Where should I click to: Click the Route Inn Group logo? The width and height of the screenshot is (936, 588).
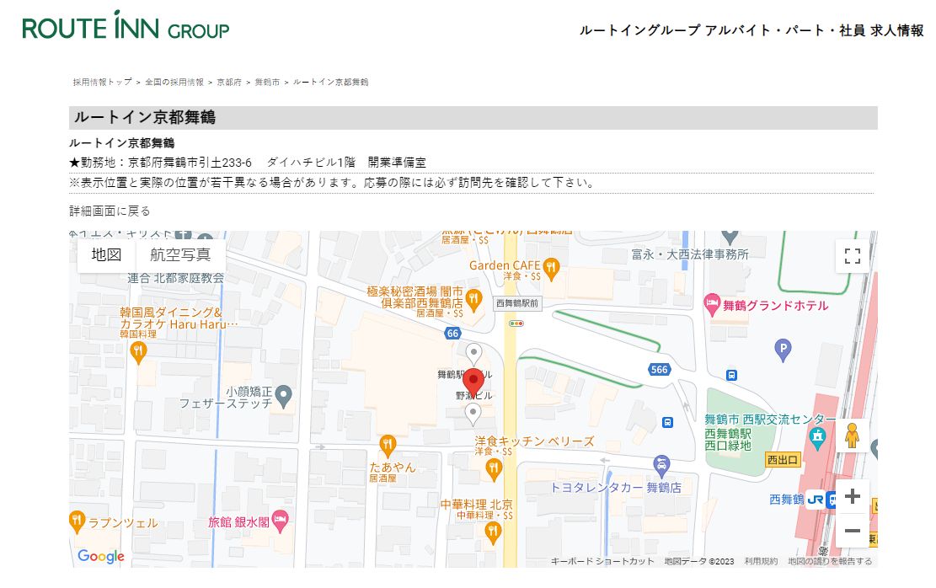pyautogui.click(x=126, y=25)
